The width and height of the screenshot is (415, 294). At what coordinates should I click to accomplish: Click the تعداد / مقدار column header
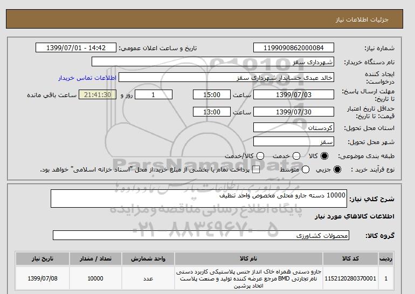click(x=95, y=259)
